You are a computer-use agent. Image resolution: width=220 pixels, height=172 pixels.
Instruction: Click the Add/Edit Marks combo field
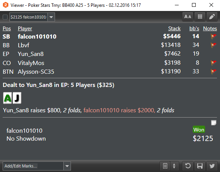(33, 166)
